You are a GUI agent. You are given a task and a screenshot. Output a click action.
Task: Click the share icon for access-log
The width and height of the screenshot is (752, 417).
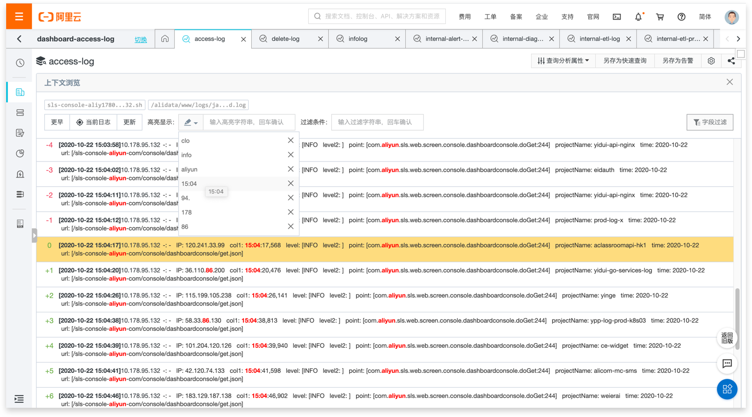(731, 61)
